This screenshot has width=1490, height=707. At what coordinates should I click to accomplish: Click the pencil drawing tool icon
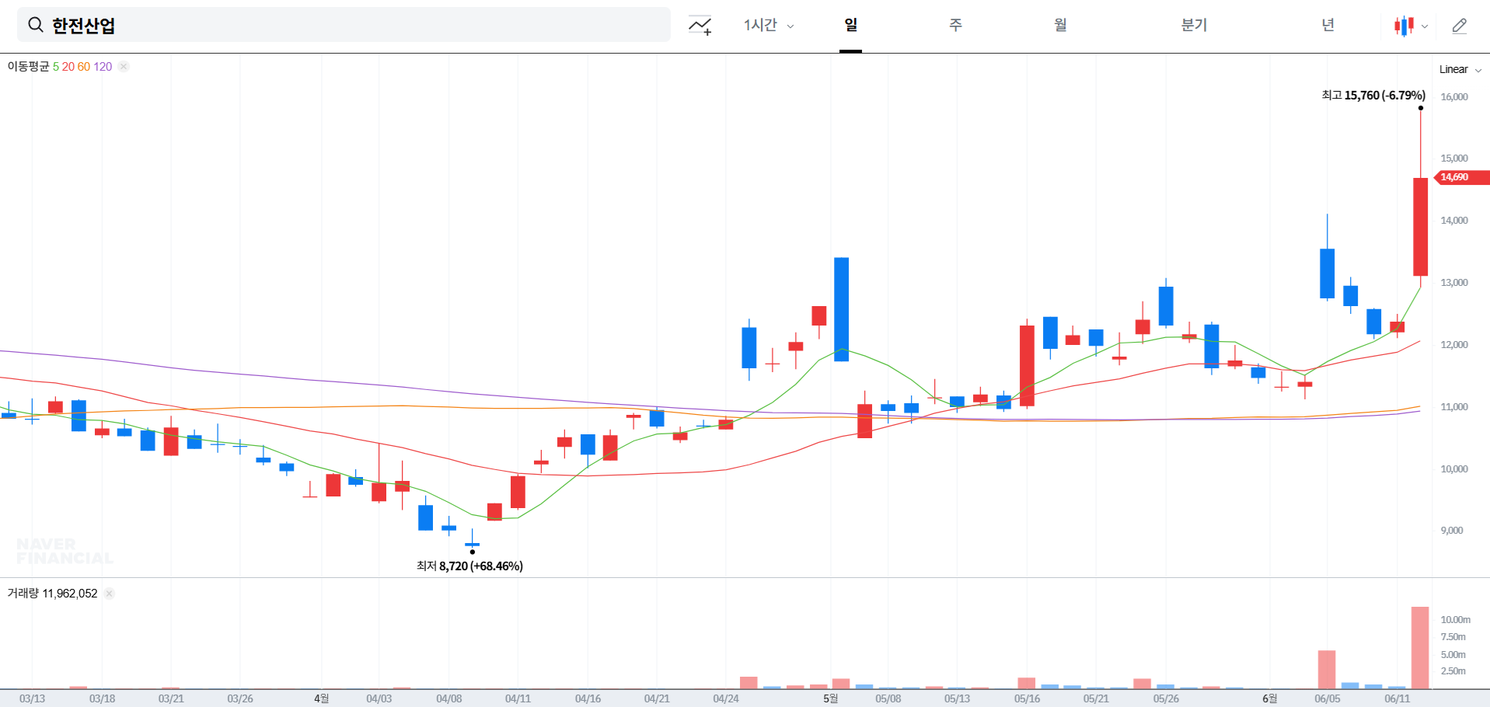pos(1459,26)
